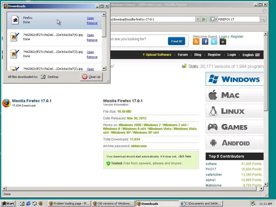Screen dimensions: 276x207
Task: Click the Desktop folder label in Downloads
Action: pos(53,77)
